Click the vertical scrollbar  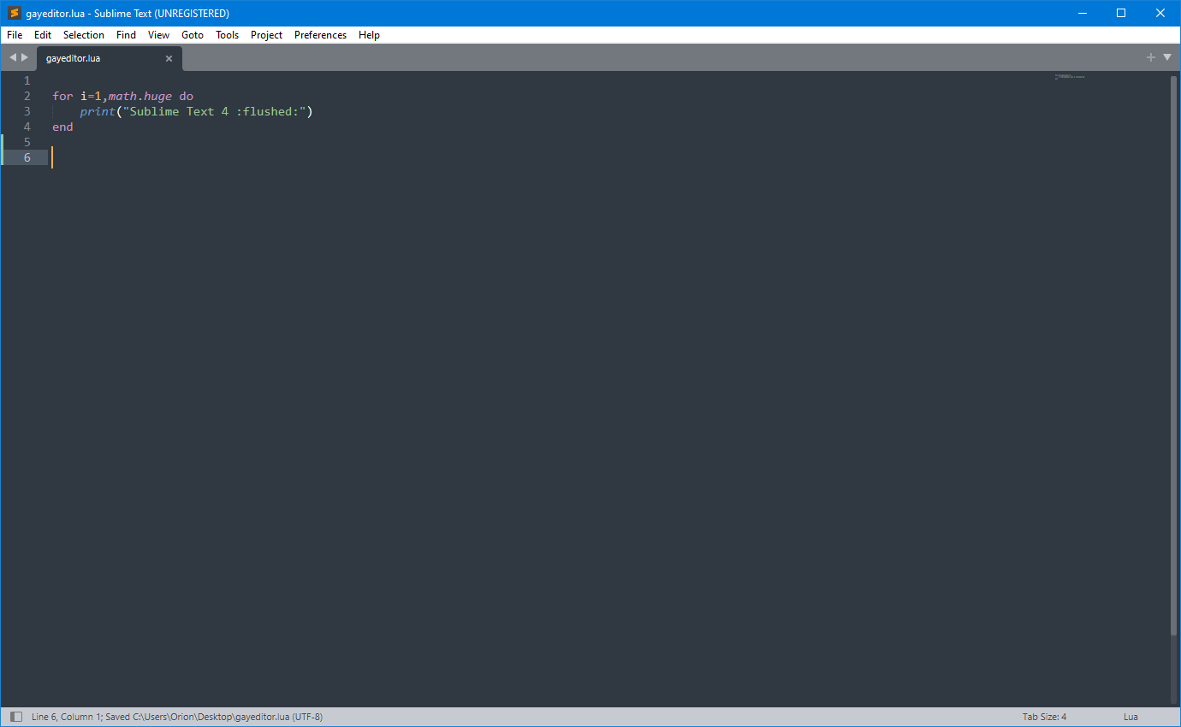tap(1174, 355)
